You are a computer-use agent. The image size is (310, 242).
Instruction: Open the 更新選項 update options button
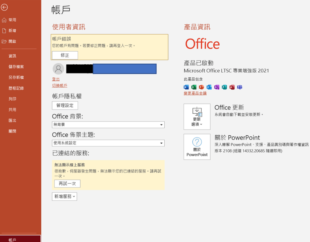click(x=197, y=117)
